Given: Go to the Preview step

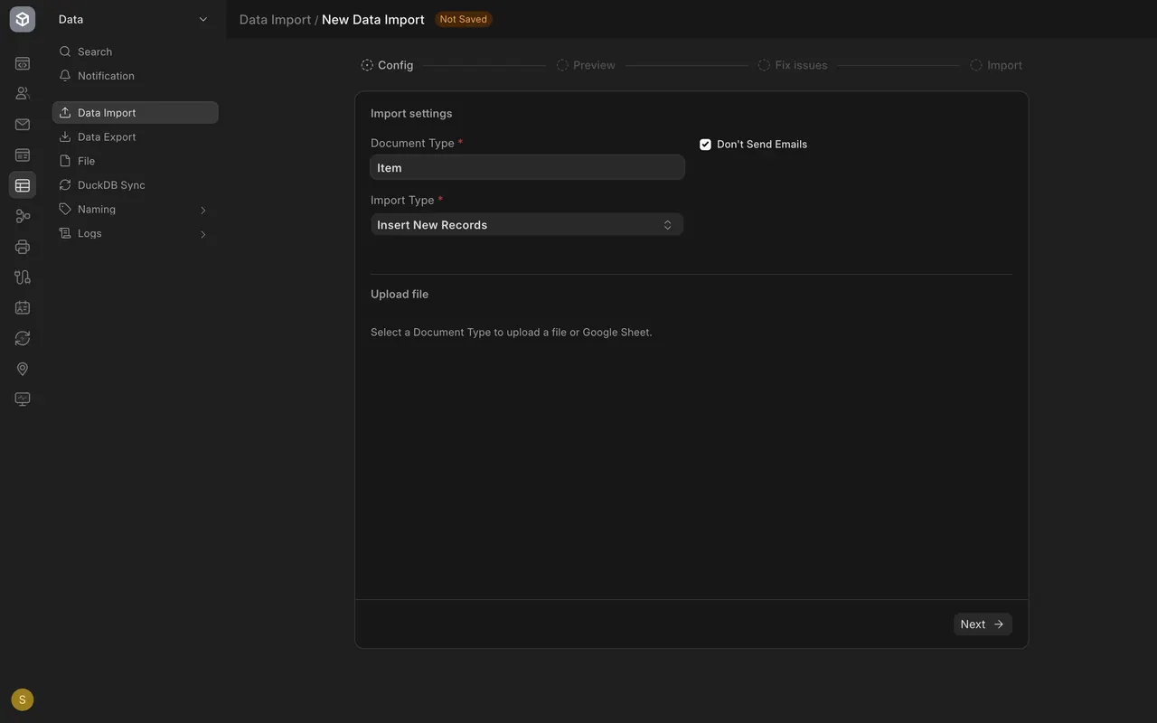Looking at the screenshot, I should 586,65.
